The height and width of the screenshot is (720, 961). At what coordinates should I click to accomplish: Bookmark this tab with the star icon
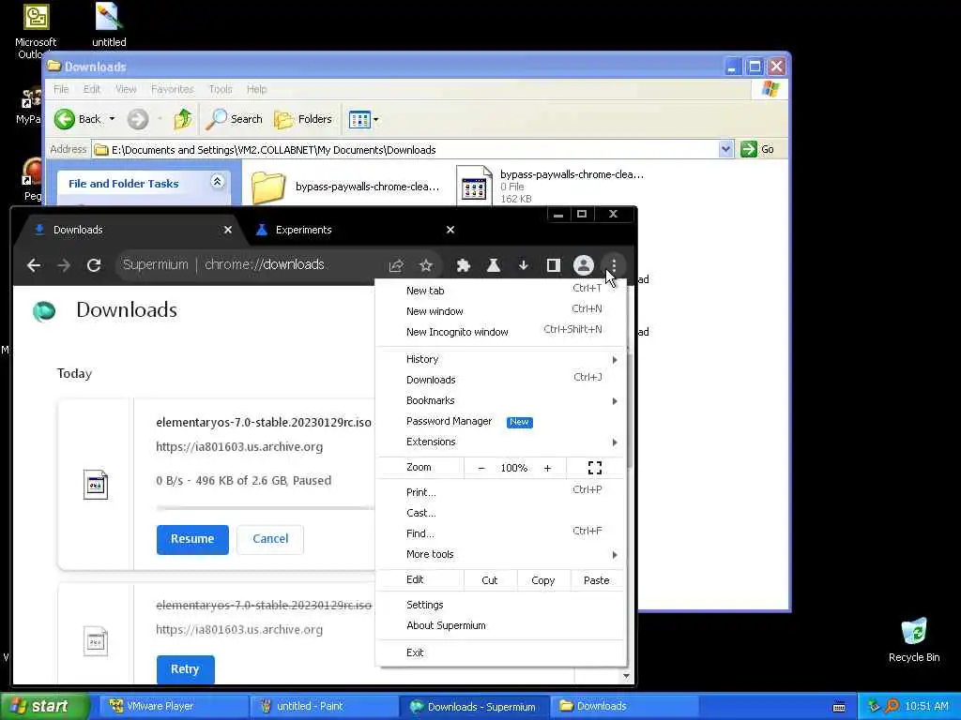426,265
